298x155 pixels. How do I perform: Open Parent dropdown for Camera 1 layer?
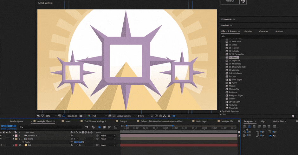click(x=108, y=136)
